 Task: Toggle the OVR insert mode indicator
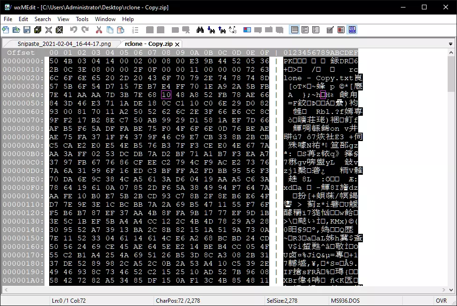[441, 301]
